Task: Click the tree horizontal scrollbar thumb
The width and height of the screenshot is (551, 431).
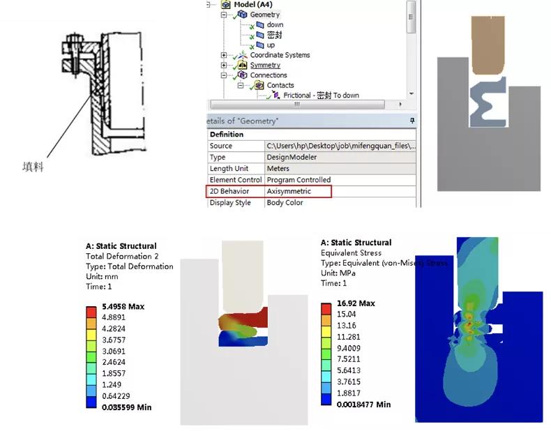Action: tap(297, 105)
